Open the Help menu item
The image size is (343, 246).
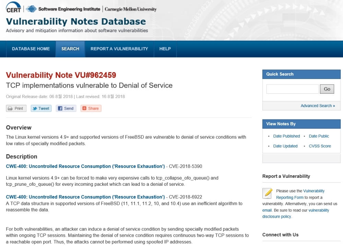[165, 49]
